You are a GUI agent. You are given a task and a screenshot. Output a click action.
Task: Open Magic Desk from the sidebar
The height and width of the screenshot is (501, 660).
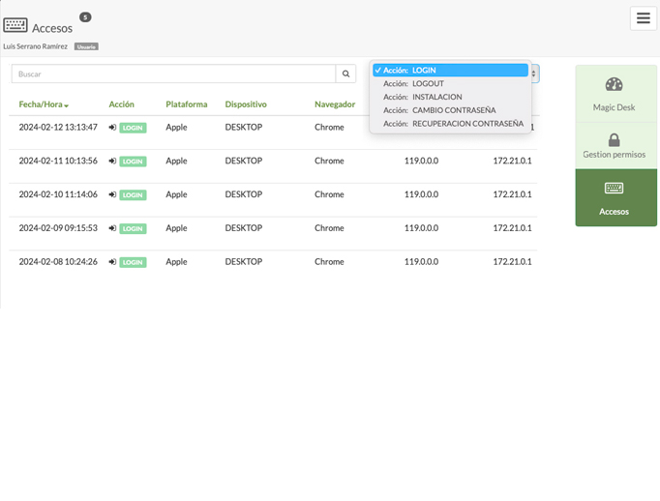click(x=615, y=95)
